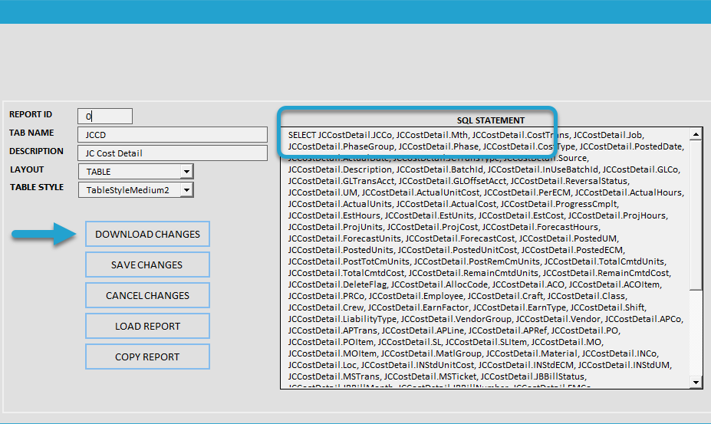The height and width of the screenshot is (424, 711).
Task: Click the SQL statement scrollbar down arrow
Action: pyautogui.click(x=696, y=383)
